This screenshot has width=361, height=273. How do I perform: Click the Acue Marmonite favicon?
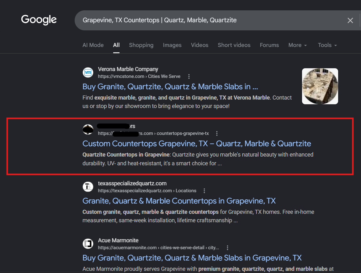(88, 244)
